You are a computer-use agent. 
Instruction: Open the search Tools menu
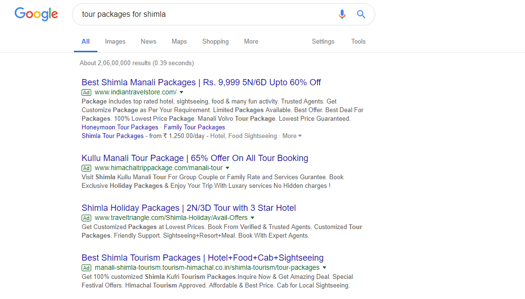click(x=358, y=42)
